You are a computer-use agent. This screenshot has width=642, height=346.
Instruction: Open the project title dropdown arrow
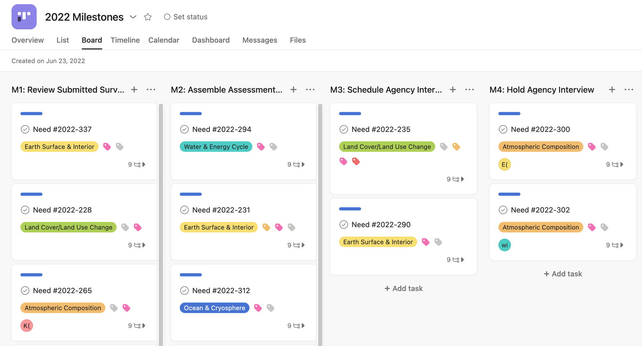(133, 17)
